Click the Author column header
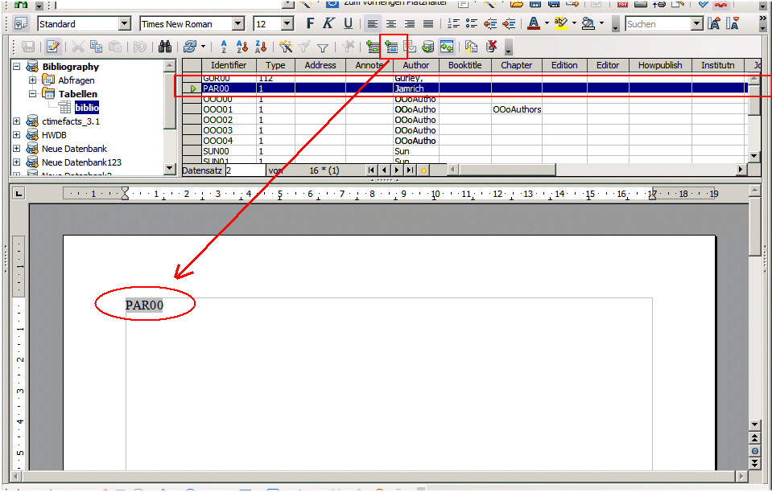 415,65
